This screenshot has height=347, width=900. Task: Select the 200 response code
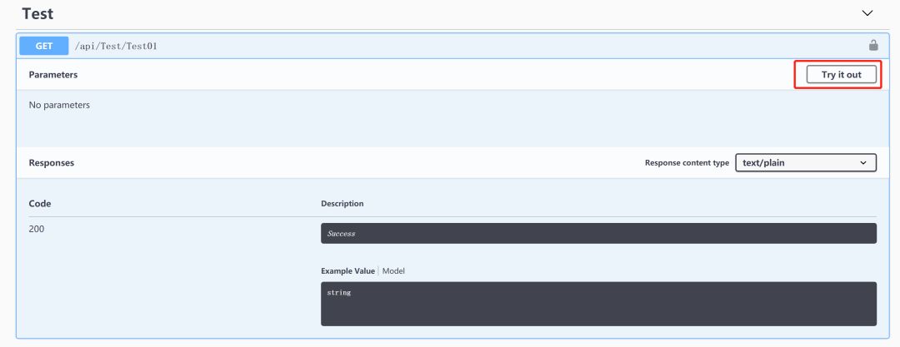(x=37, y=229)
